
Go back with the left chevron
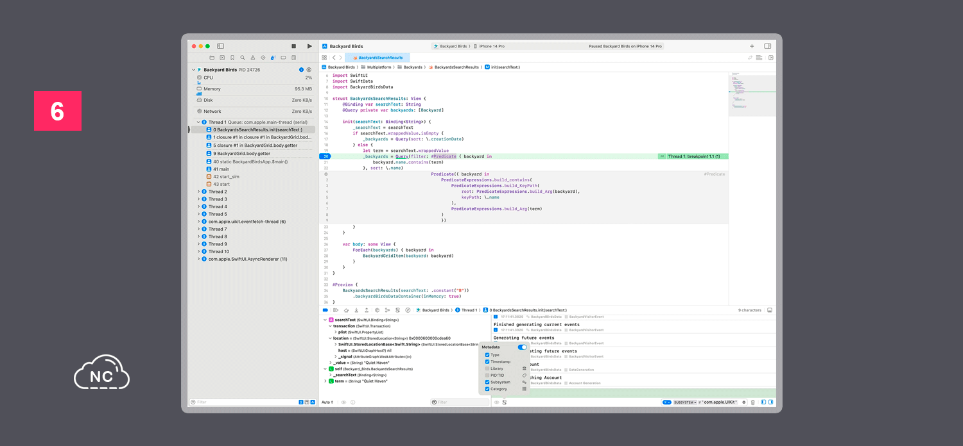[x=333, y=58]
